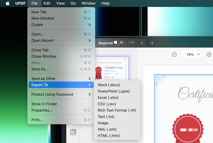Choose HTML (.htm) export format
Viewport: 213px width, 143px height.
pos(109,136)
